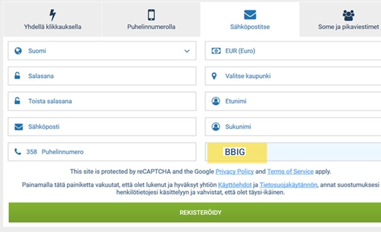The height and width of the screenshot is (232, 381).
Task: Click the map pin icon by Valitse kaupunki
Action: pos(214,76)
